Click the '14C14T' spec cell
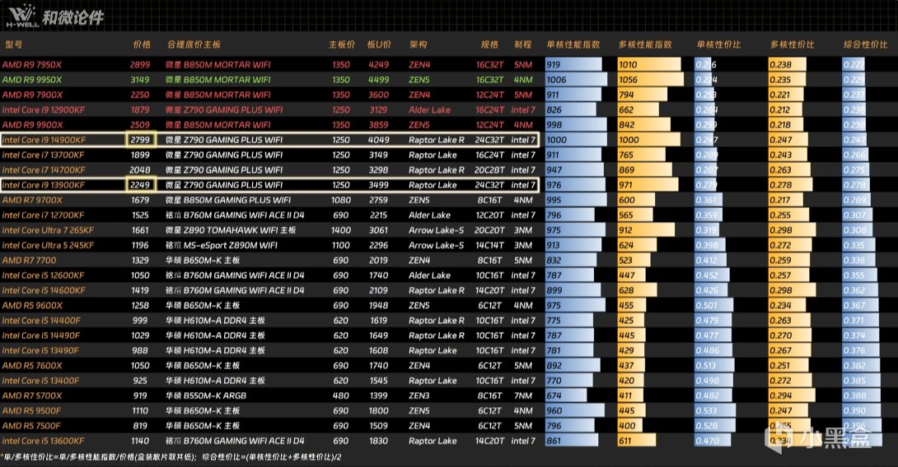Image resolution: width=898 pixels, height=467 pixels. click(x=489, y=245)
